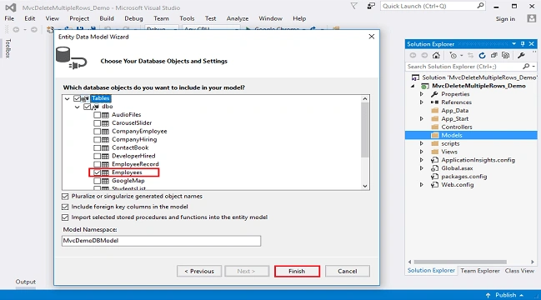Click the table list scroll down arrow
The width and height of the screenshot is (541, 300).
click(x=364, y=186)
